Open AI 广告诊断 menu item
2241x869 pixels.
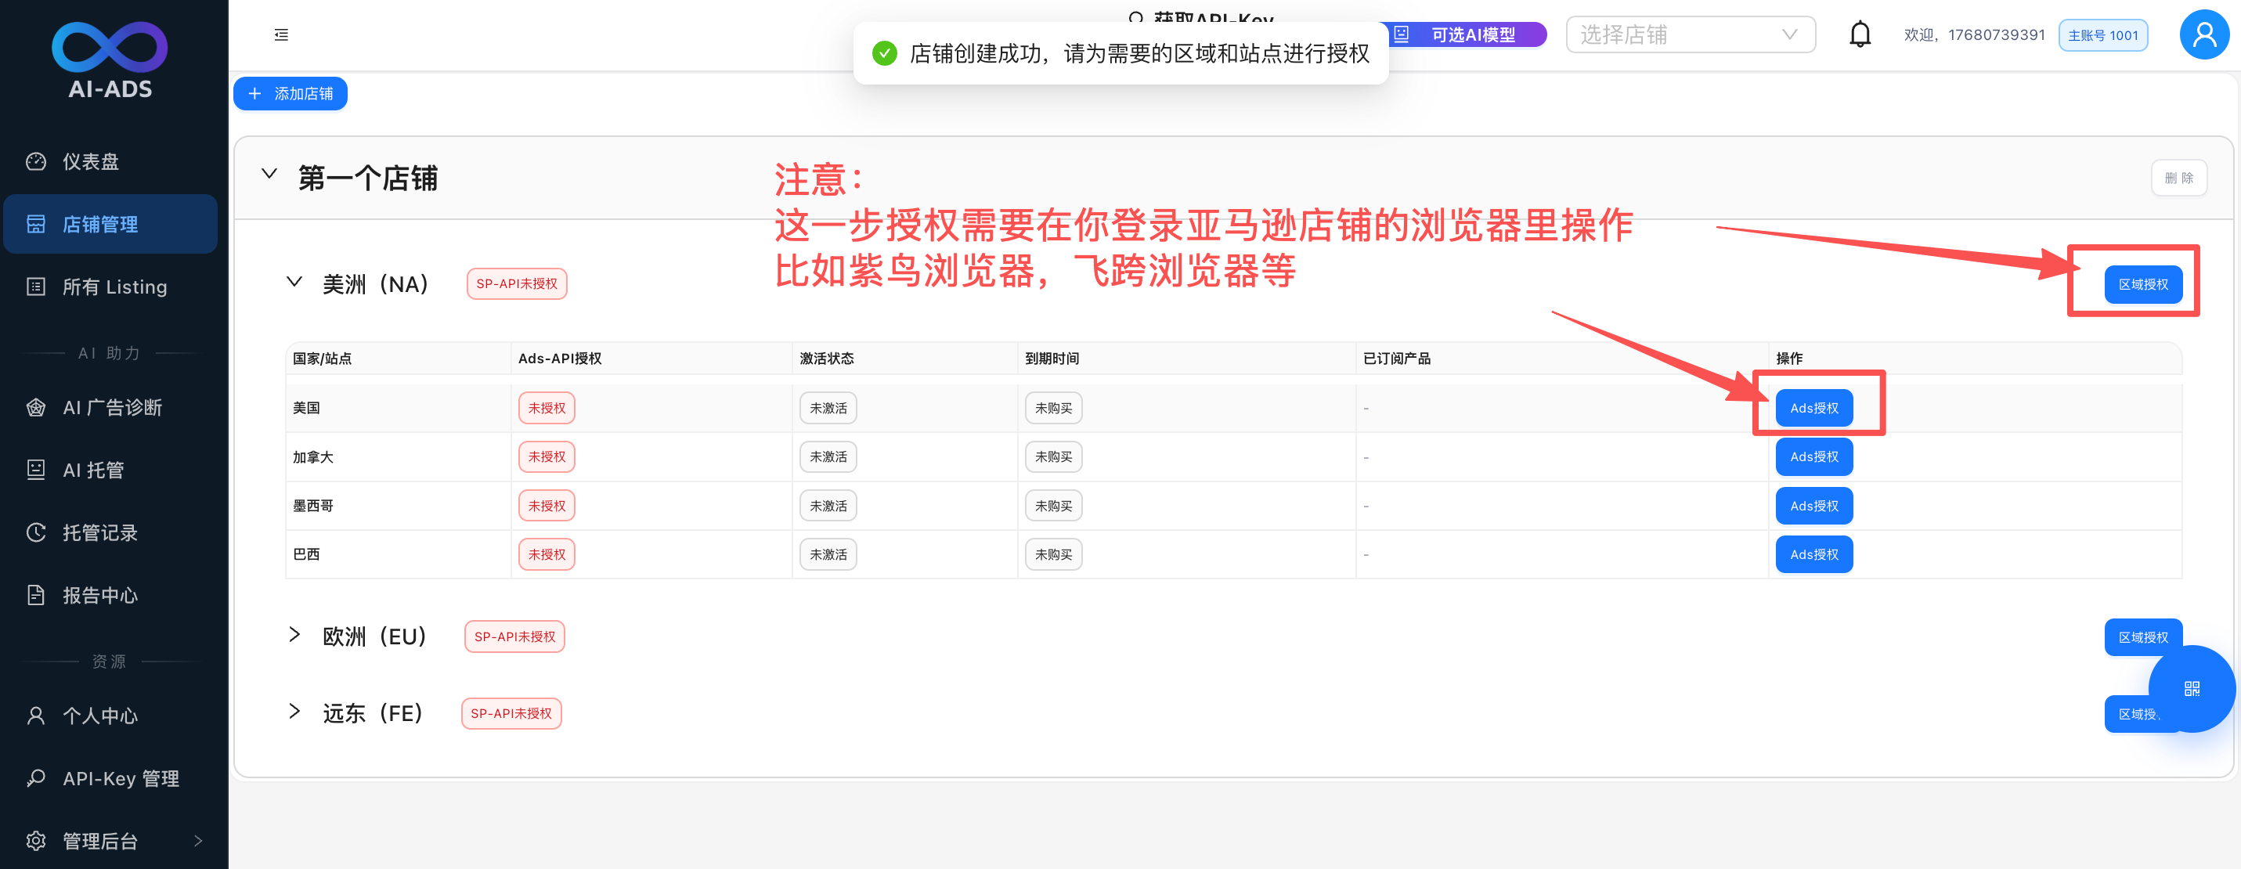(x=110, y=407)
